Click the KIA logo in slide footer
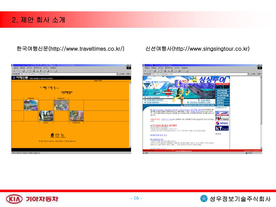This screenshot has height=207, width=276. pos(14,199)
